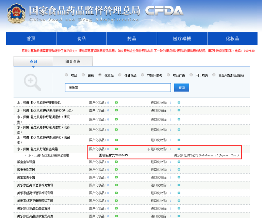Click blue plus icon for 美乐家丝亮保湿滋养润发乳

(x=179, y=193)
